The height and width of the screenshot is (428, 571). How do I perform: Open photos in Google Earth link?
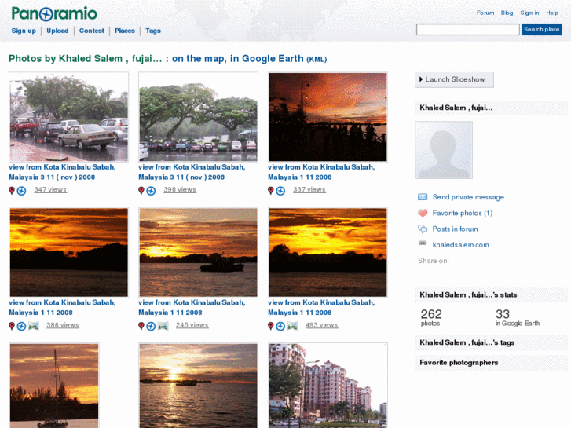(x=266, y=59)
